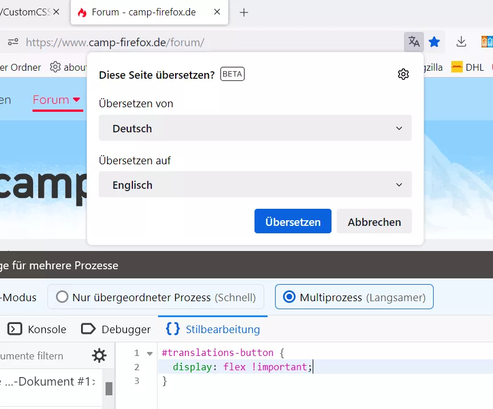This screenshot has width=493, height=409.
Task: Switch to the Stilbearbeitung tab
Action: 213,329
